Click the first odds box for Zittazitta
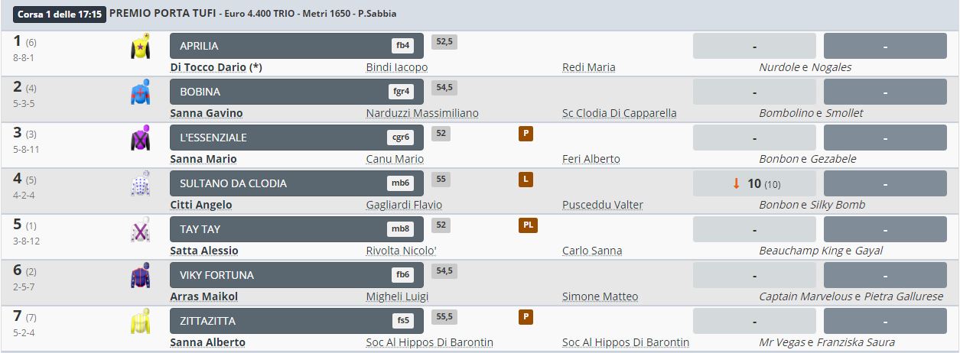 (x=754, y=321)
